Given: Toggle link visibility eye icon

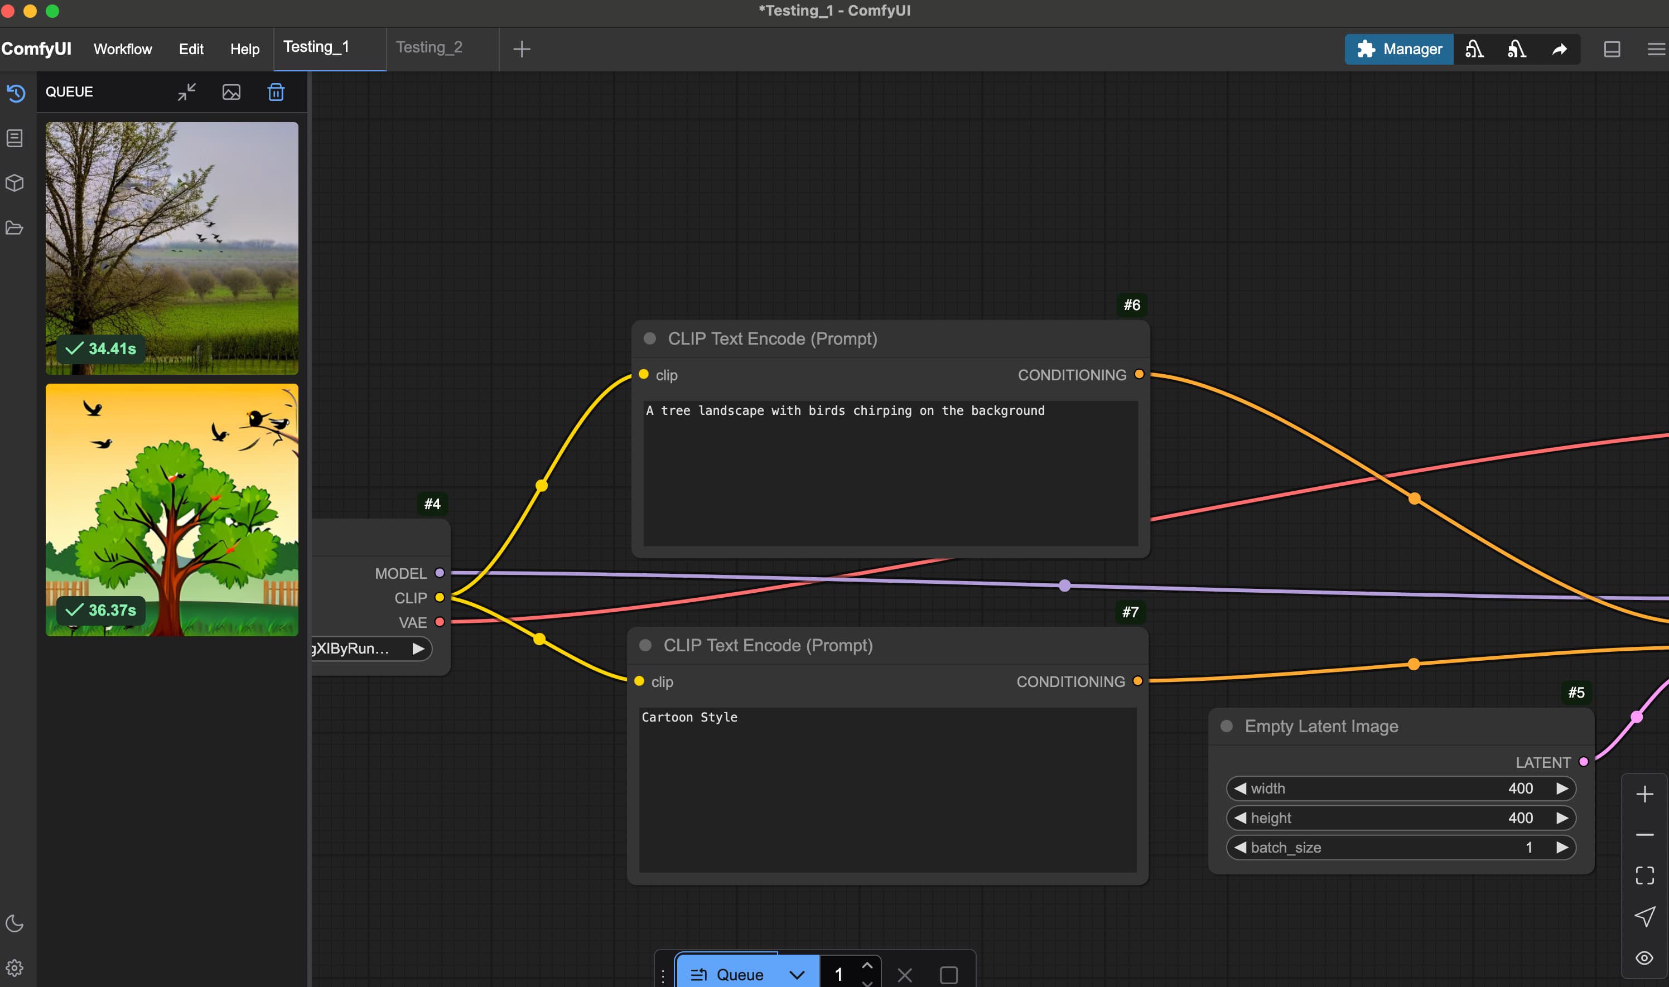Looking at the screenshot, I should [x=1644, y=958].
